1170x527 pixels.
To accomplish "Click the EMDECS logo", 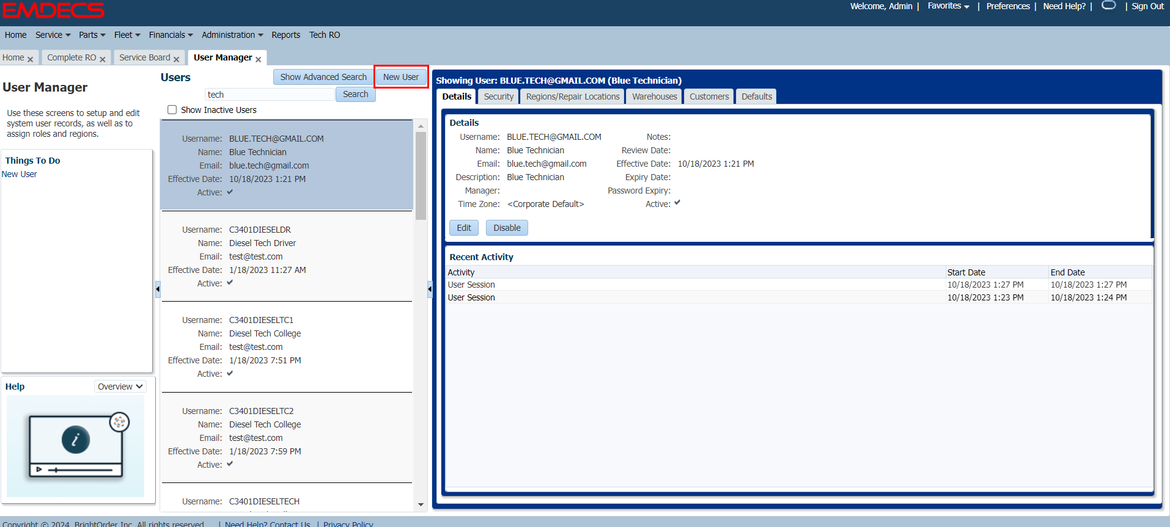I will click(53, 10).
